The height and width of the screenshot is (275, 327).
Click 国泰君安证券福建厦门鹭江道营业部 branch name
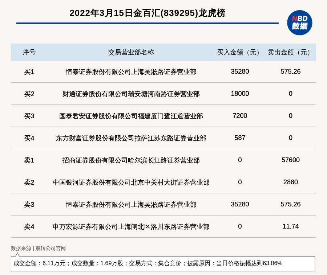point(131,116)
